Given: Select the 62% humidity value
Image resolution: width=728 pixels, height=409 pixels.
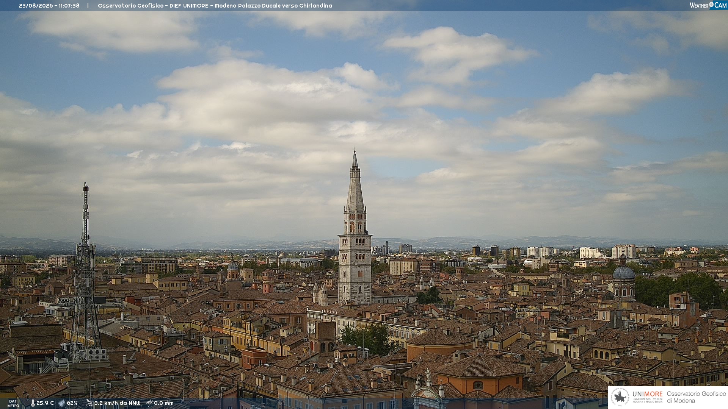Looking at the screenshot, I should coord(72,403).
